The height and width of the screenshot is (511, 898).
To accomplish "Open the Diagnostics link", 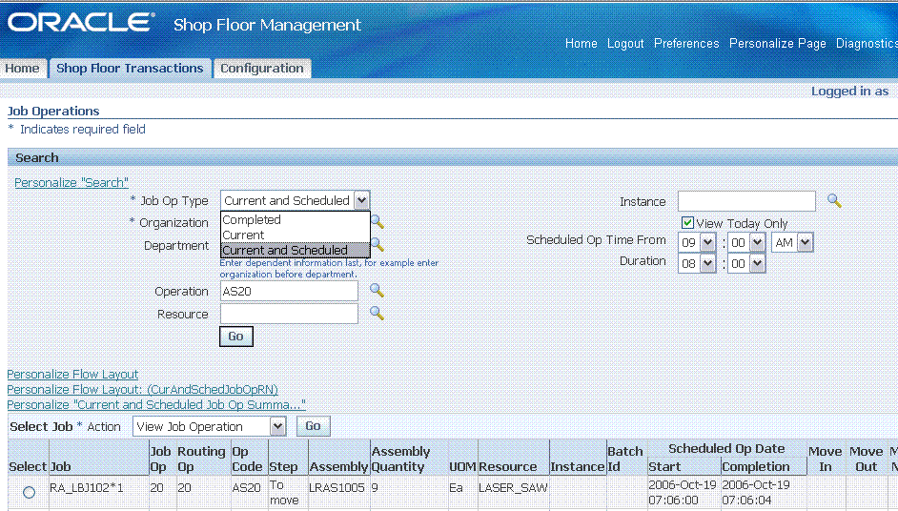I will pyautogui.click(x=867, y=44).
